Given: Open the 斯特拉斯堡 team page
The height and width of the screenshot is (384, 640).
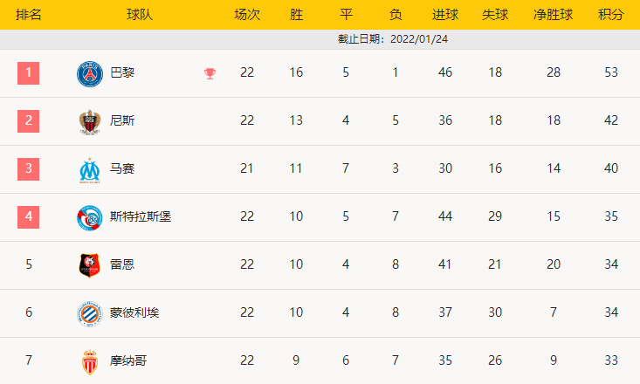Looking at the screenshot, I should [141, 216].
